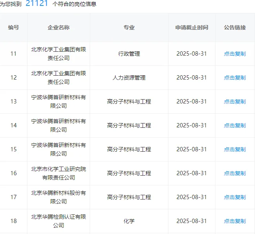This screenshot has width=255, height=234.
Task: Click deadline 2025-08-31 in row 18
Action: pos(192,221)
